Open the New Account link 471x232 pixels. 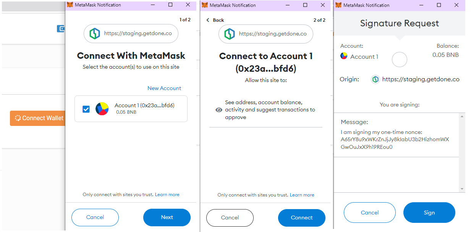coord(164,88)
